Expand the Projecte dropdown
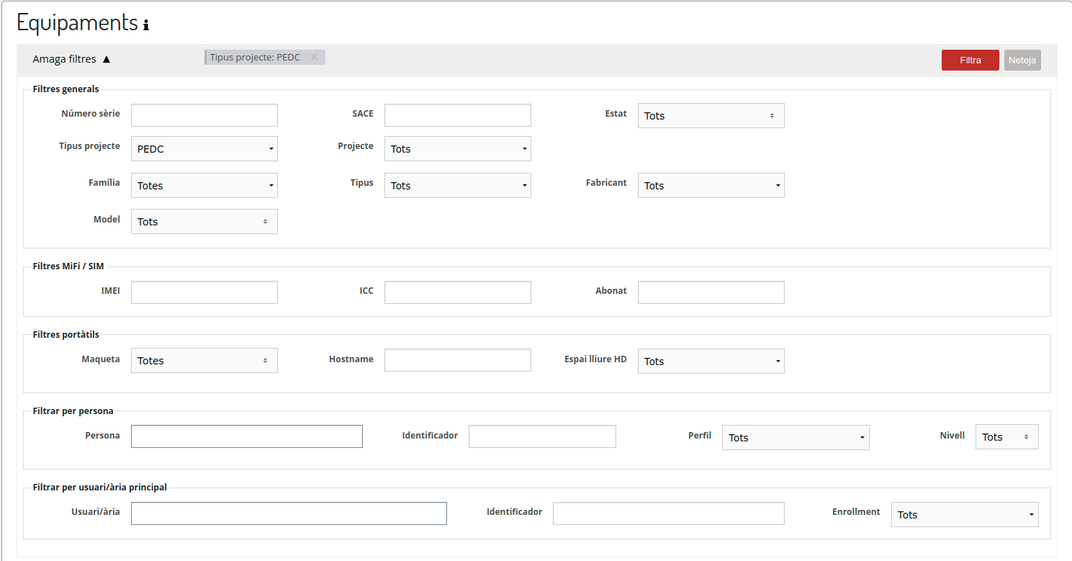 [458, 149]
